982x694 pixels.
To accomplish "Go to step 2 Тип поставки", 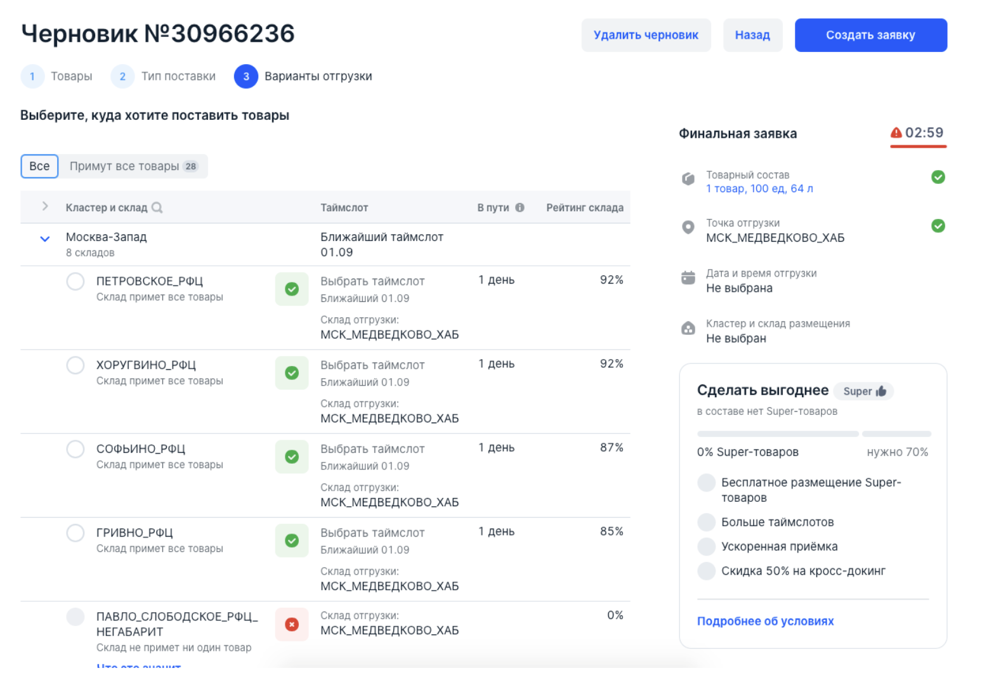I will click(163, 76).
